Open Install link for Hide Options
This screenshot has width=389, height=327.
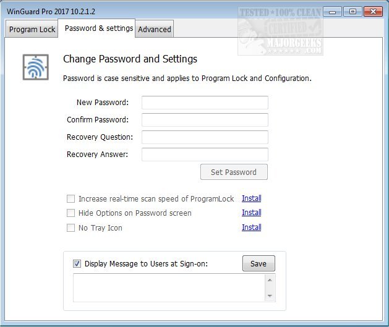pos(251,213)
